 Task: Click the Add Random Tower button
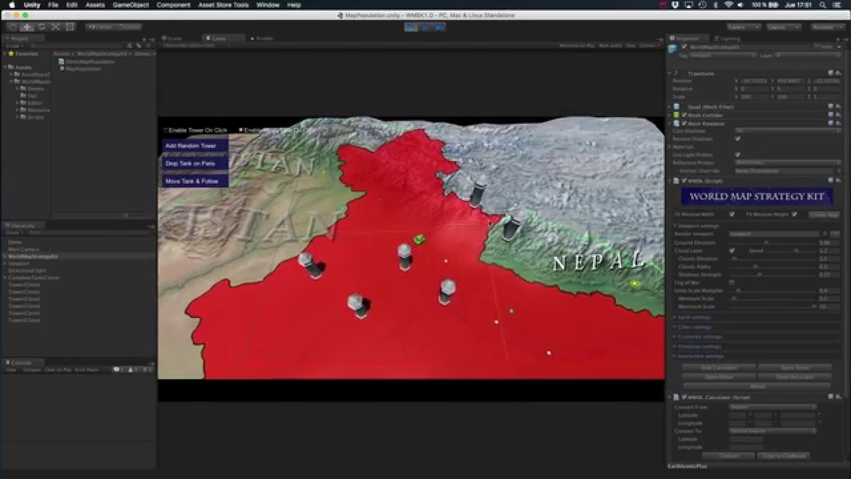(x=193, y=145)
